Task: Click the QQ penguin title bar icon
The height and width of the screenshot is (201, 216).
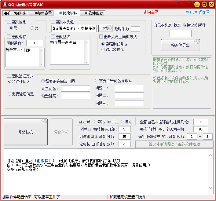Action: (5, 4)
